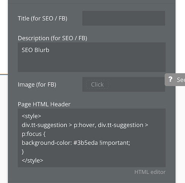Viewport: 185px width, 183px height.
Task: Click the SEO Blurb description text
Action: (x=35, y=50)
